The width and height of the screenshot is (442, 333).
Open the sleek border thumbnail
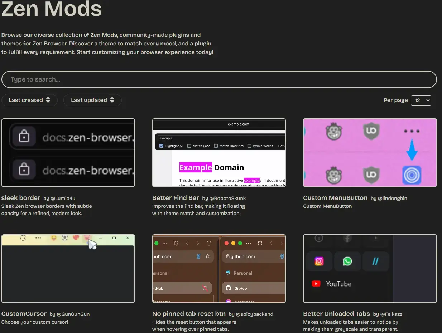pos(68,153)
